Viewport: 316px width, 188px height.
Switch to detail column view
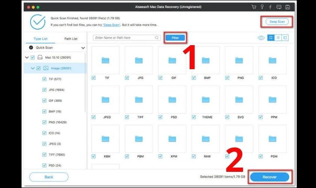point(285,38)
